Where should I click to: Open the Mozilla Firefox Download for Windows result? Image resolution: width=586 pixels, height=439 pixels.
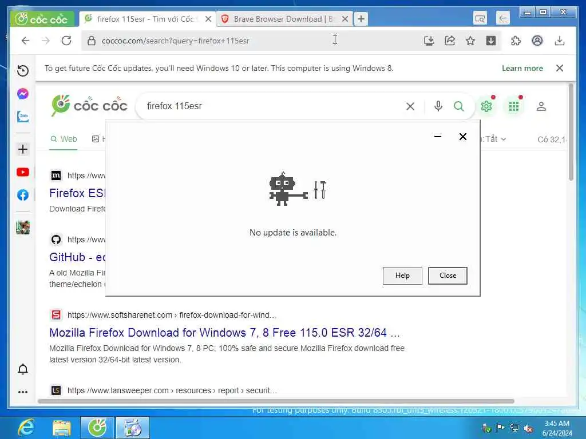[x=224, y=333]
